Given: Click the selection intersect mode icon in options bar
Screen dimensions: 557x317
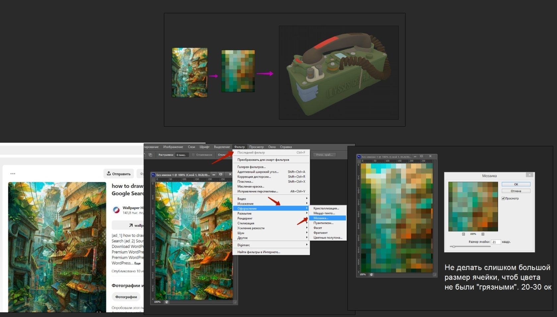Looking at the screenshot, I should pyautogui.click(x=151, y=155).
